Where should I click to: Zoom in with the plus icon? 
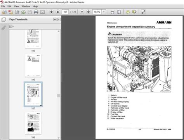[89, 12]
